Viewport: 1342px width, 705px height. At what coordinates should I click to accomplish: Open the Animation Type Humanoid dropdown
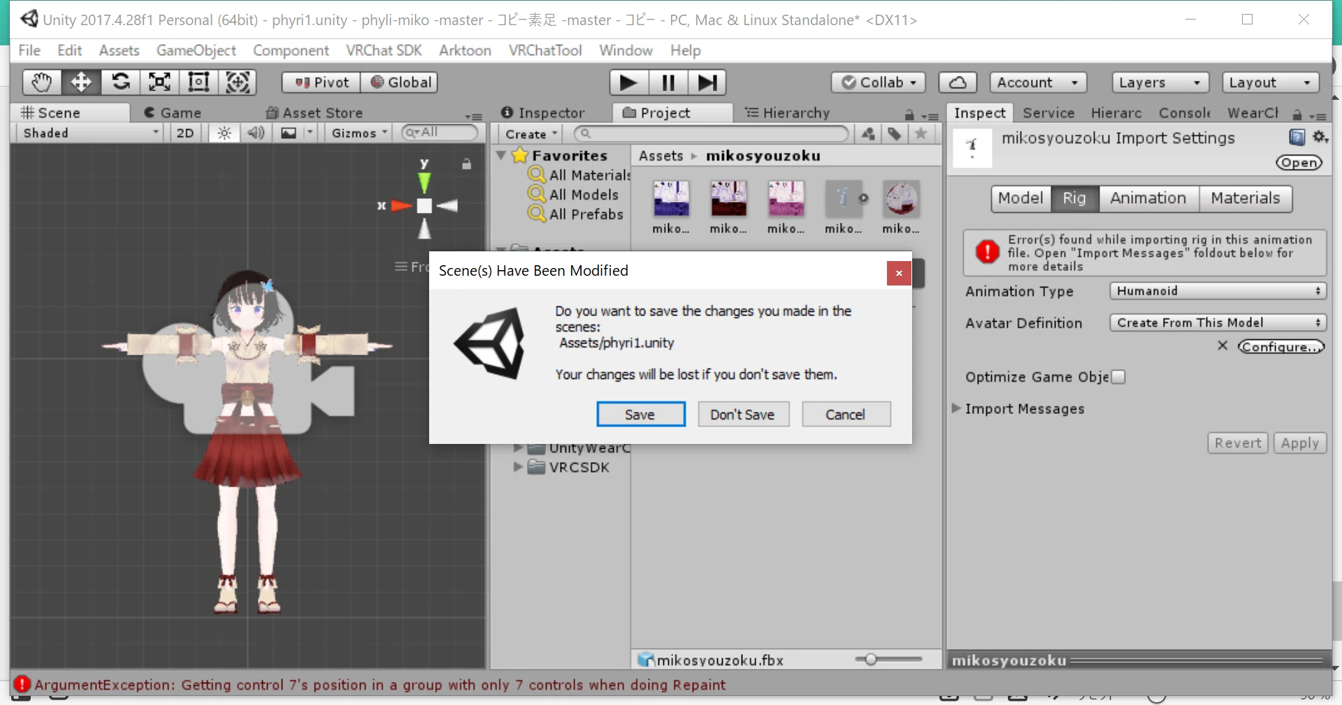[1218, 291]
